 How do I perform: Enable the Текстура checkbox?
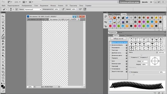[x=111, y=50]
